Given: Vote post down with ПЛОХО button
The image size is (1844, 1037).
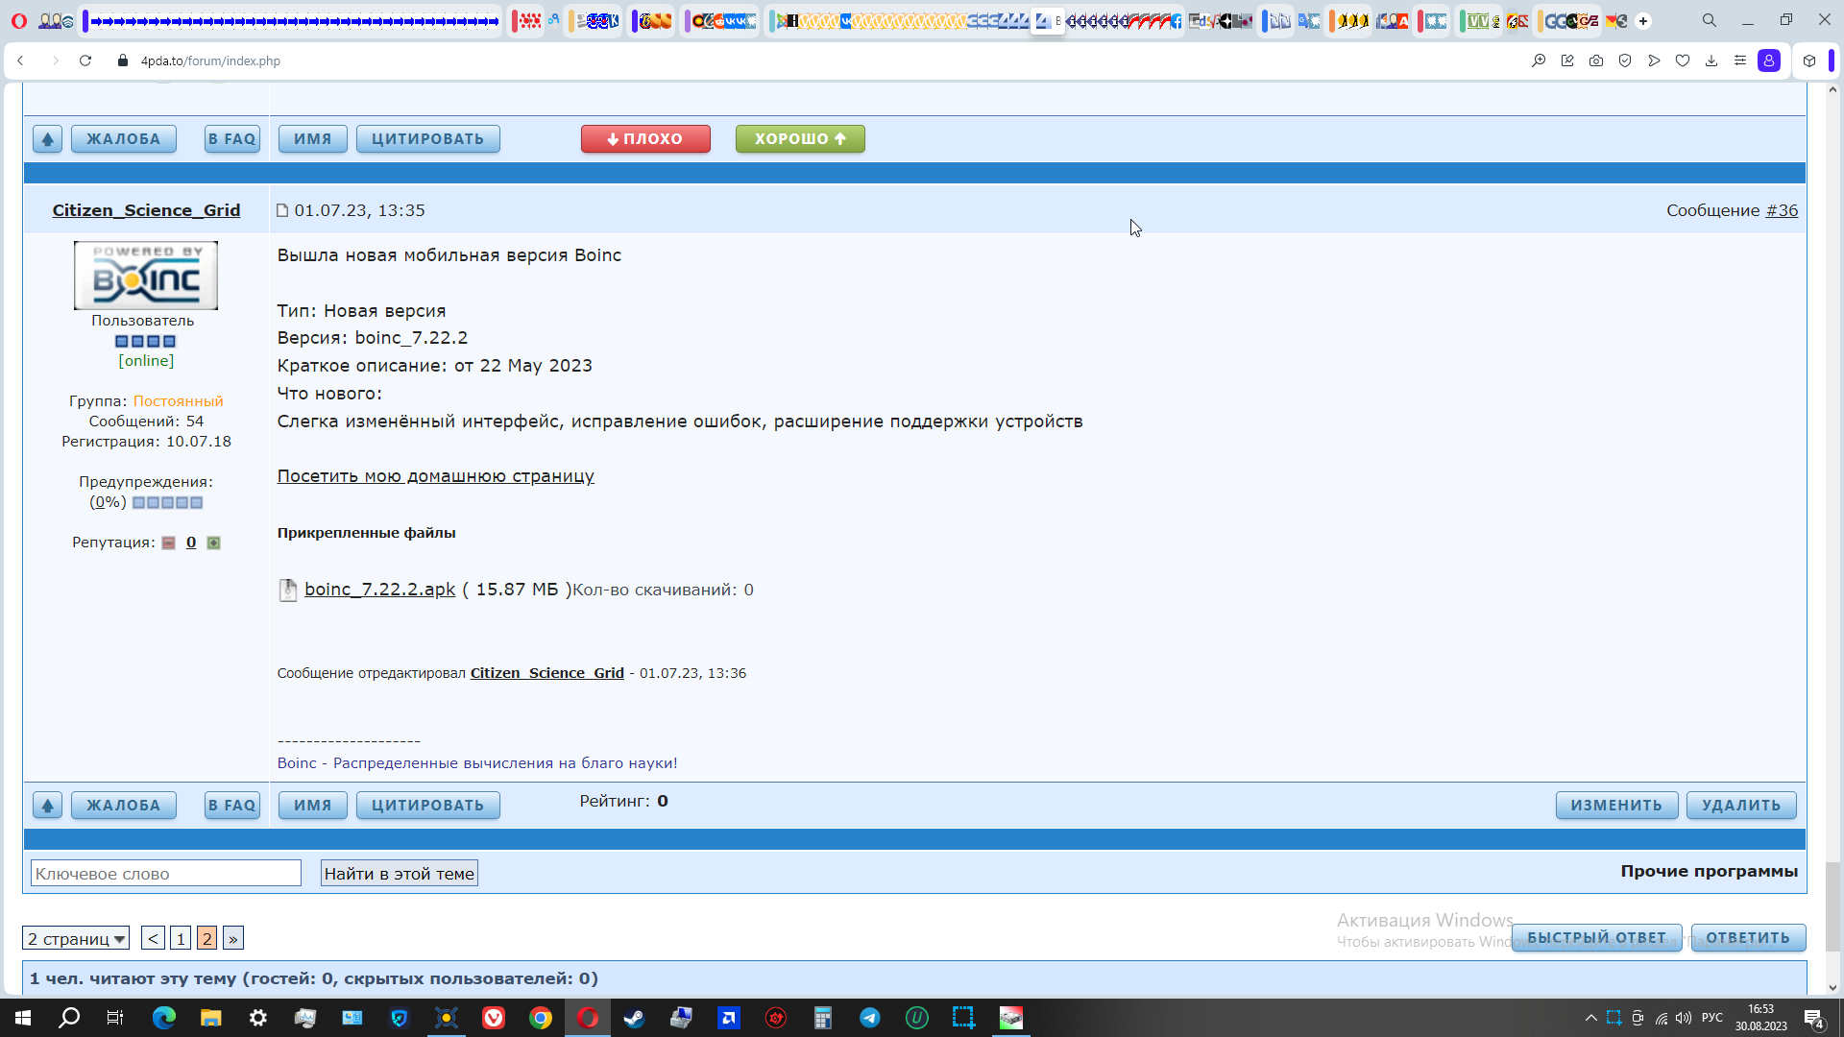Looking at the screenshot, I should [645, 139].
